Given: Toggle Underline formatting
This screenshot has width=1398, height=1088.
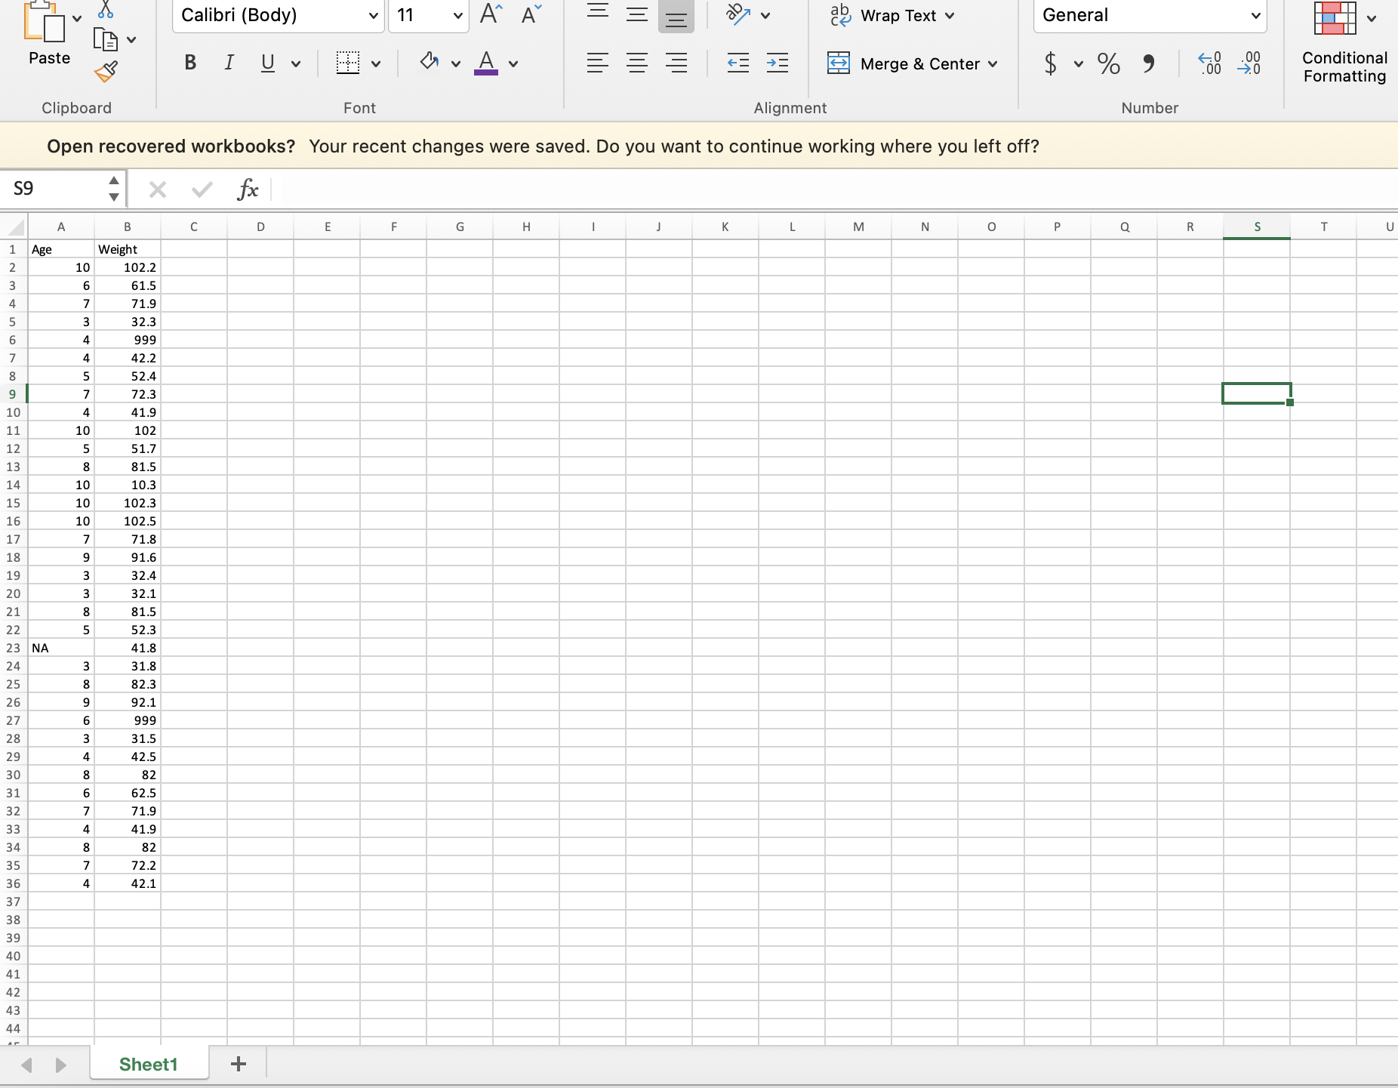Looking at the screenshot, I should click(268, 63).
